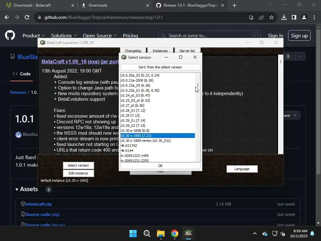Open Chrome from the taskbar
Viewport: 321px width, 241px height.
pyautogui.click(x=175, y=233)
